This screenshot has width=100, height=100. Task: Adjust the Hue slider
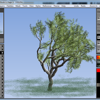[98, 57]
